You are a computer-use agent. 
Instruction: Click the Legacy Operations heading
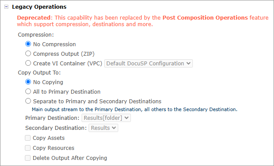click(39, 7)
